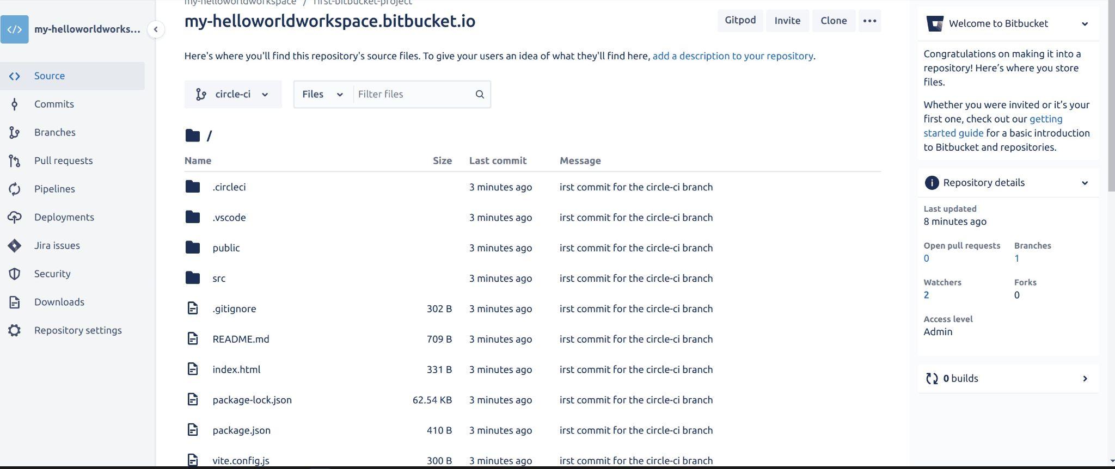Open the Pipelines icon in sidebar
Image resolution: width=1115 pixels, height=469 pixels.
(15, 189)
